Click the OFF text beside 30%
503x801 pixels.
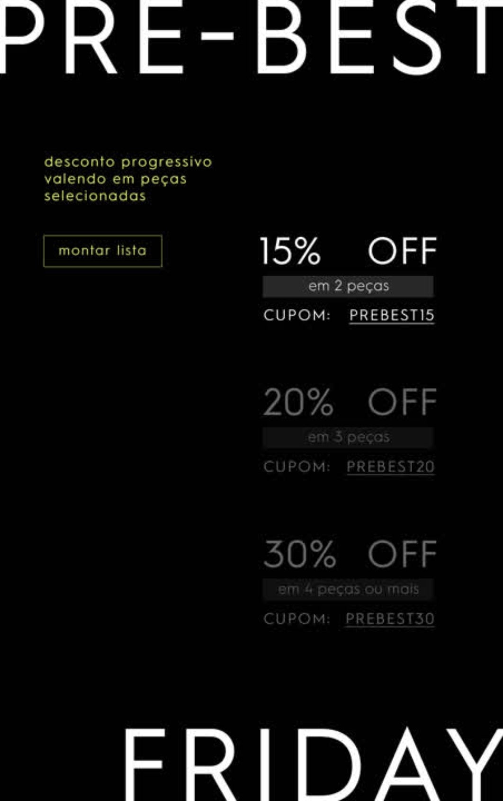(402, 552)
